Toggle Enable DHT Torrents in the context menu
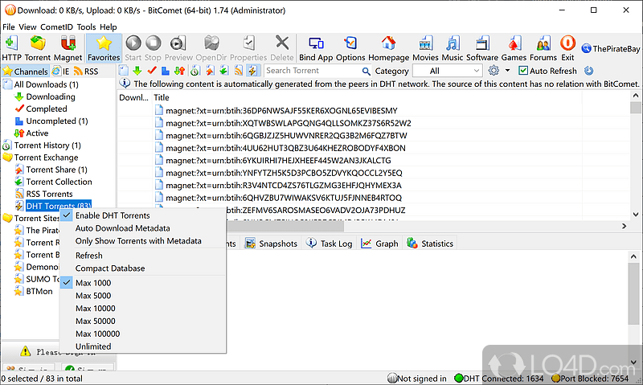The width and height of the screenshot is (643, 385). (x=143, y=215)
